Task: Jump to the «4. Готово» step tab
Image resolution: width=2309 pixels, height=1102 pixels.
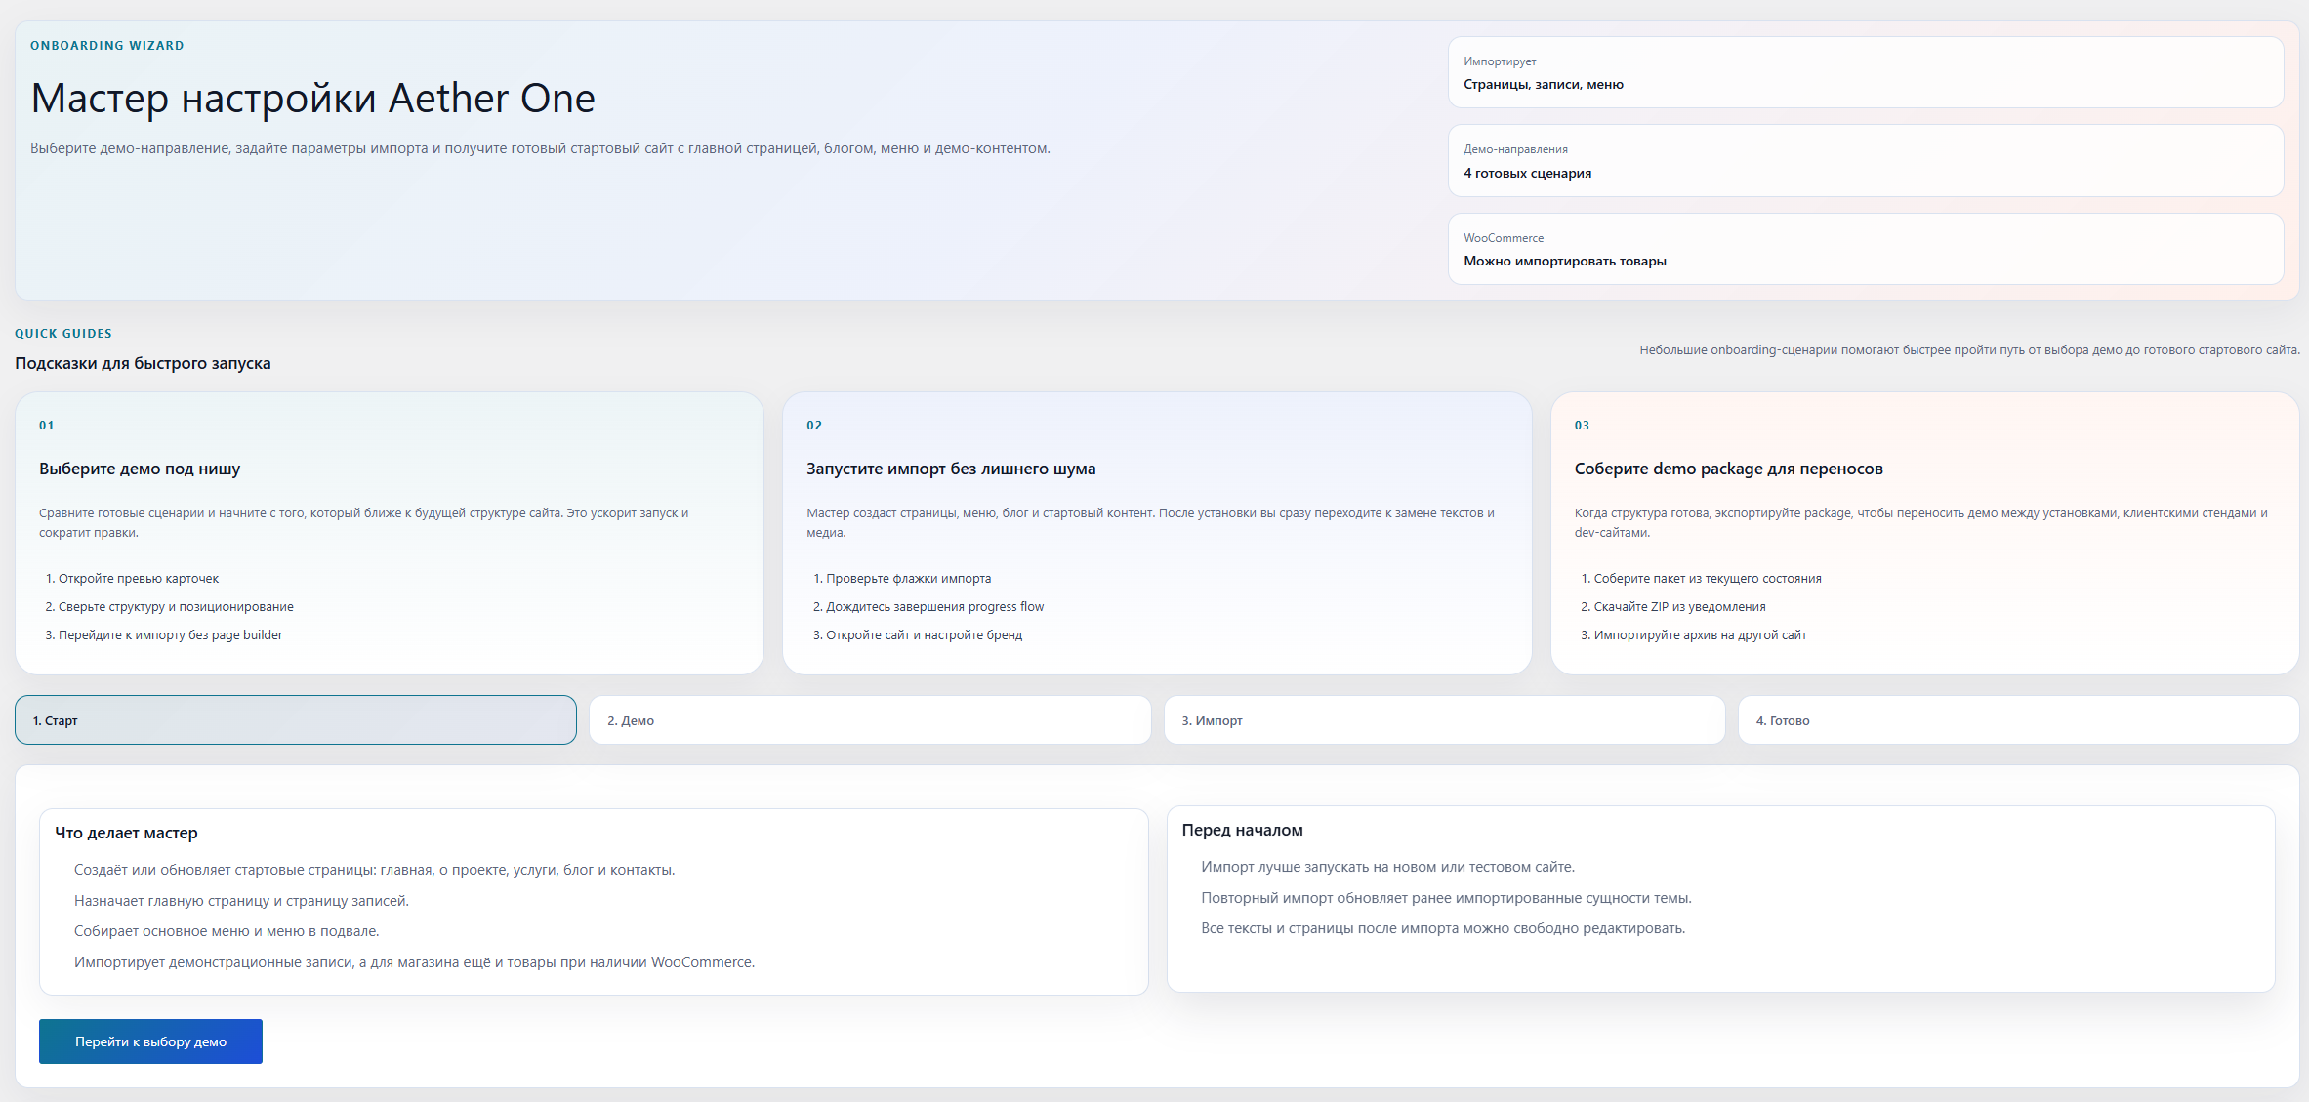Action: tap(2017, 720)
